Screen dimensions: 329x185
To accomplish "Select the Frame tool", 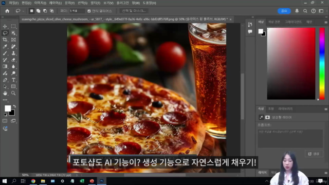I will (13, 40).
